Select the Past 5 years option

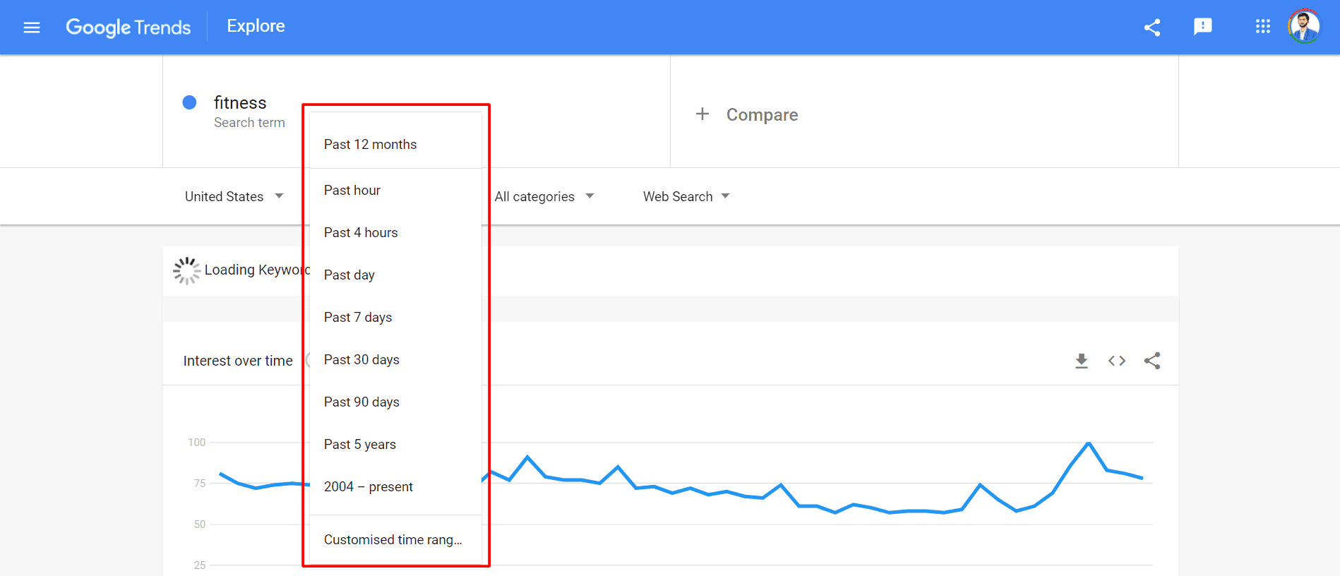pos(359,444)
